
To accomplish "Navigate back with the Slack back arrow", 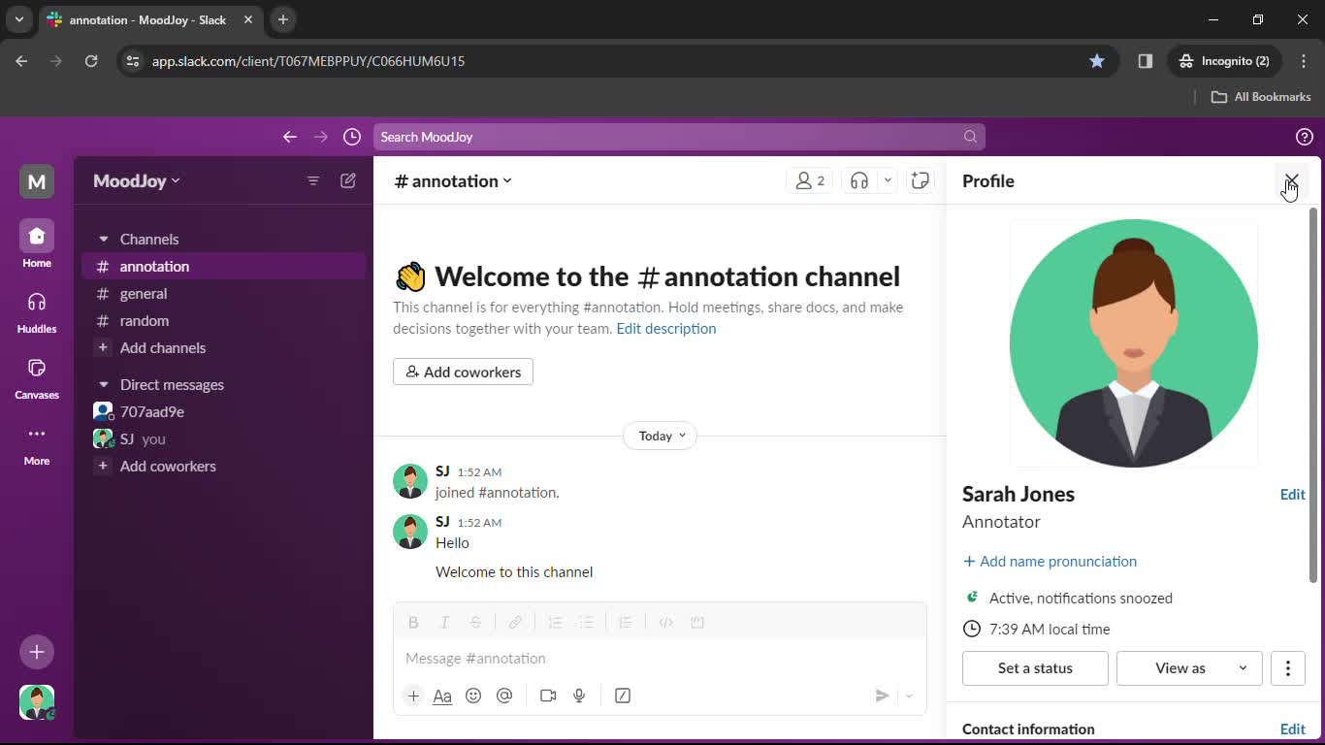I will pos(289,137).
